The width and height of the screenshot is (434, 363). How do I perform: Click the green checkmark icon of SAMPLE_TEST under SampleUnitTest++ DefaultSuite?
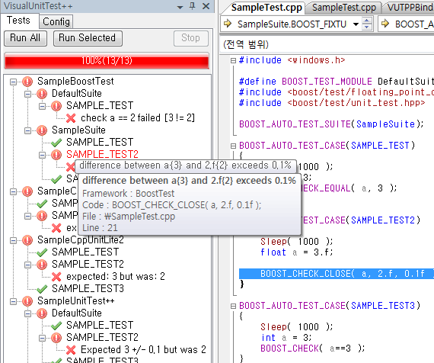(x=56, y=326)
